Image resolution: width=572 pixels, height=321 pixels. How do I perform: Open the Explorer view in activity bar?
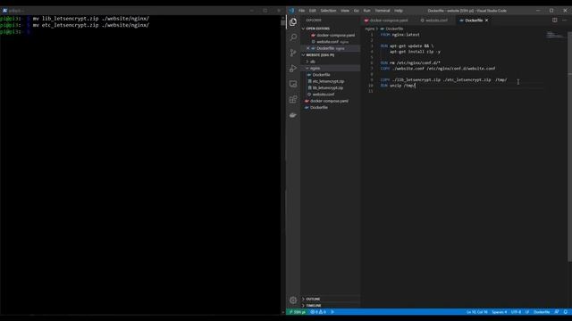[293, 21]
